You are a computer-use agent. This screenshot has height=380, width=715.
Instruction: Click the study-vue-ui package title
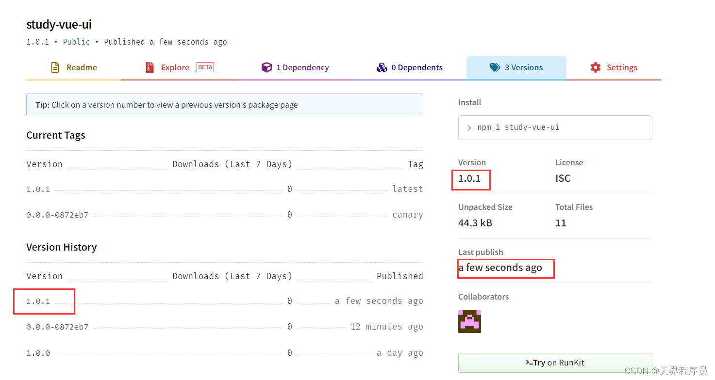(59, 24)
